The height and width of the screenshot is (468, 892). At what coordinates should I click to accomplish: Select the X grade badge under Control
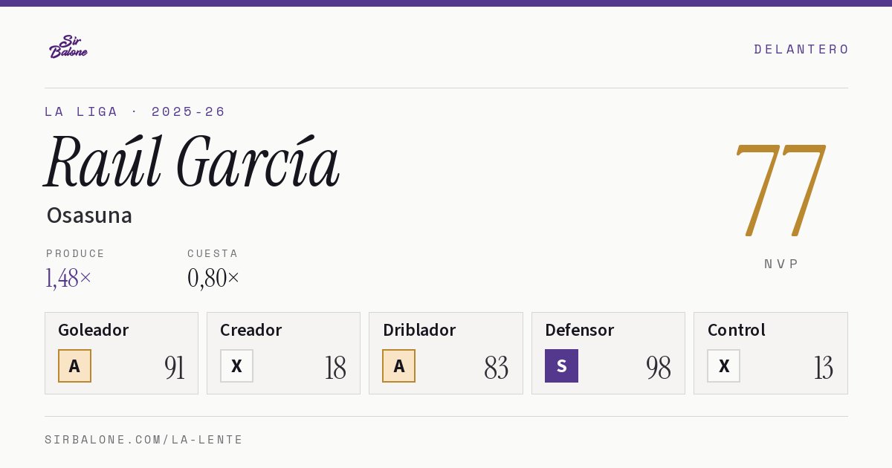[723, 365]
